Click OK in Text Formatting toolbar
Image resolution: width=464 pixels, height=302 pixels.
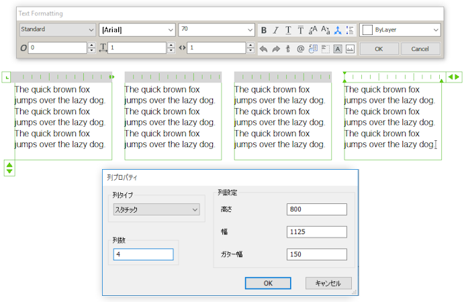click(379, 49)
